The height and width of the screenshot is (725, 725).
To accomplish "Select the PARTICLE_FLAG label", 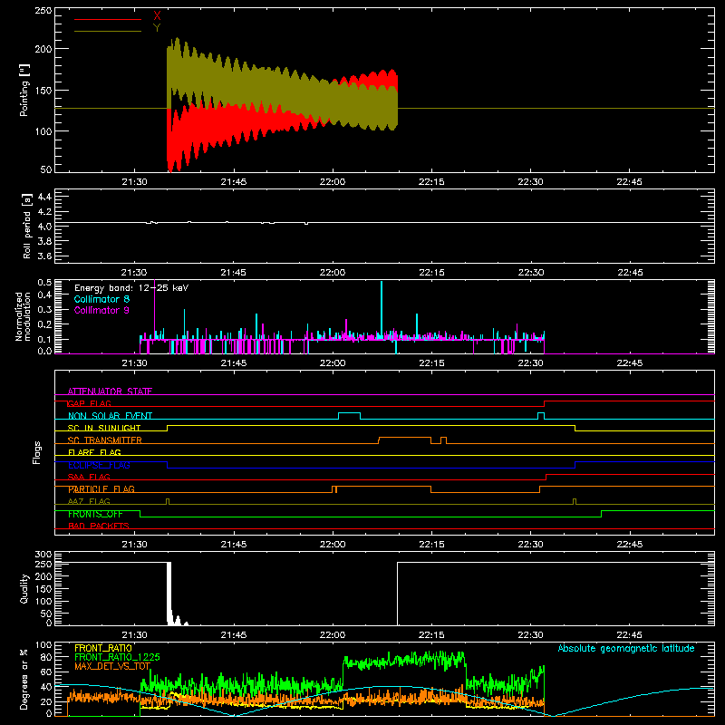I will pyautogui.click(x=101, y=489).
